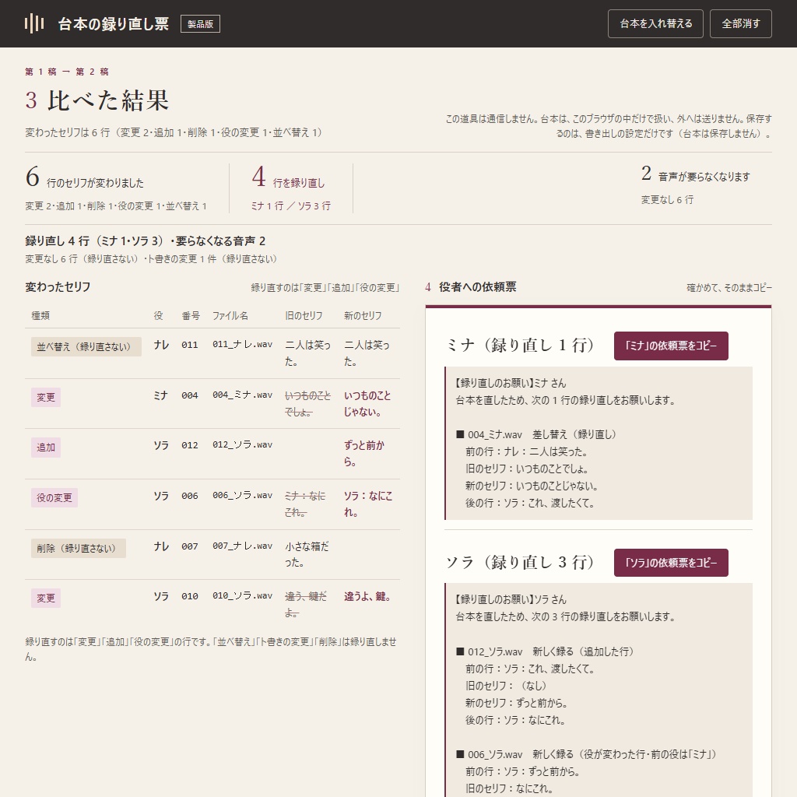The height and width of the screenshot is (797, 797).
Task: Click the 第 1 稿 → 第 2 稿 label
Action: click(x=67, y=72)
